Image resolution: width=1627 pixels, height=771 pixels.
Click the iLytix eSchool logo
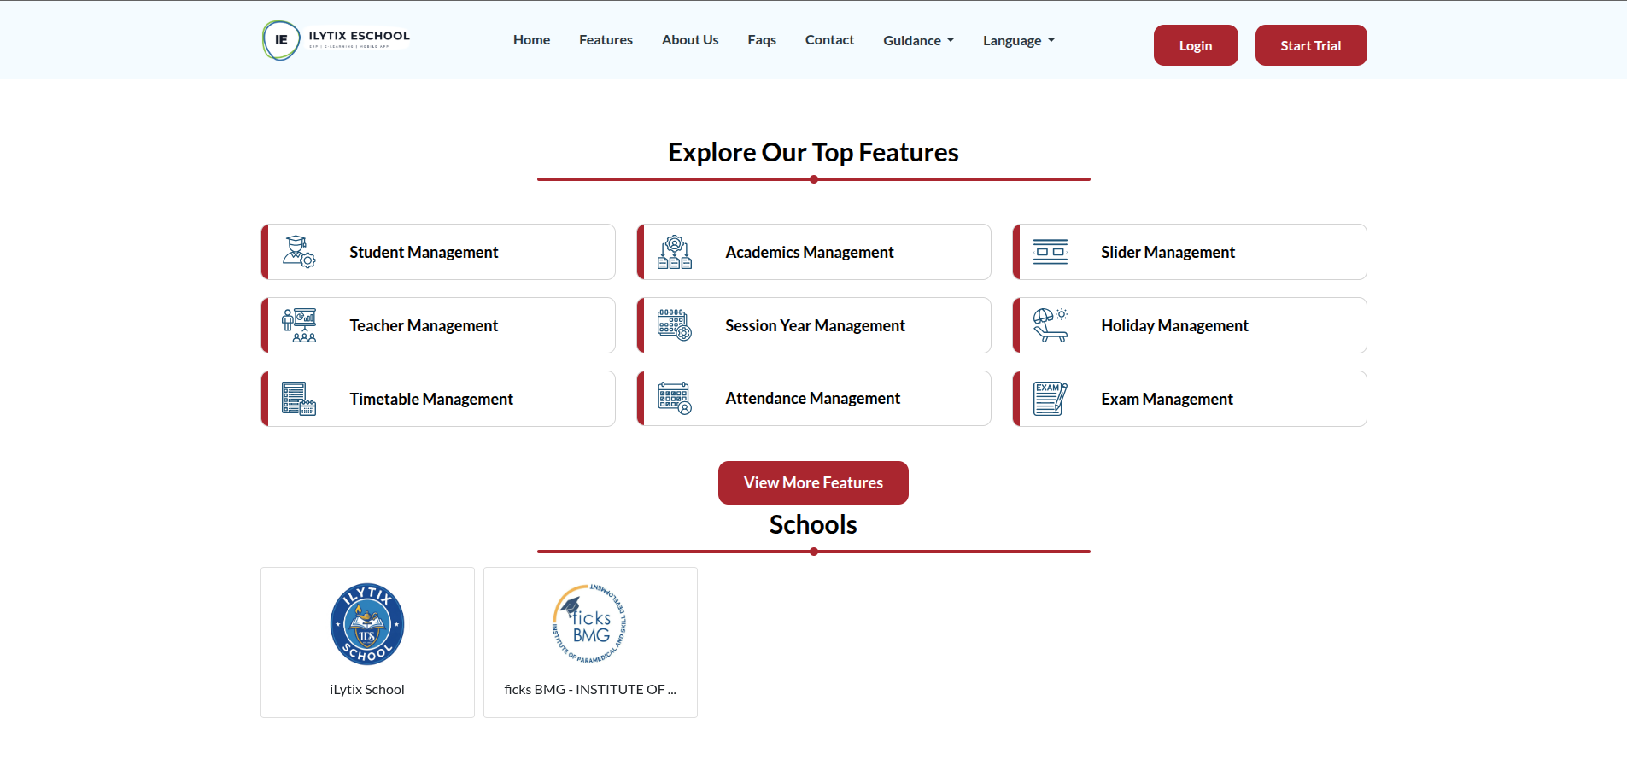pyautogui.click(x=337, y=40)
